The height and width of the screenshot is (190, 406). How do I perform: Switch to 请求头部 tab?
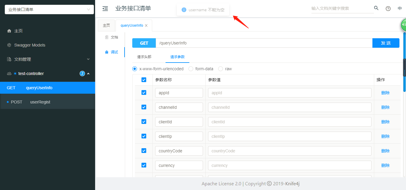[x=144, y=57]
